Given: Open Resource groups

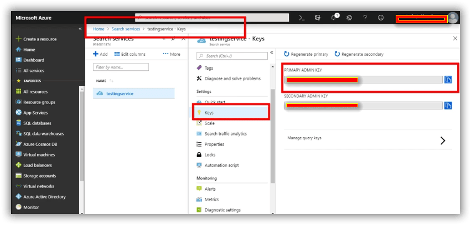Looking at the screenshot, I should (35, 102).
